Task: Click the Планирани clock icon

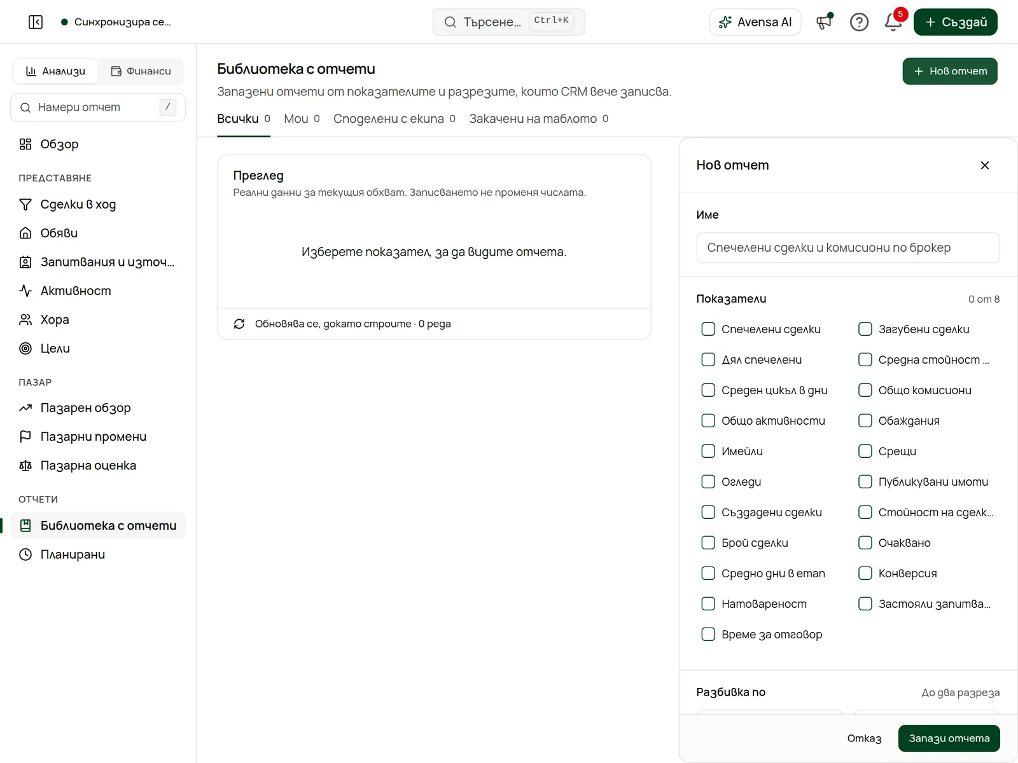Action: (x=25, y=554)
